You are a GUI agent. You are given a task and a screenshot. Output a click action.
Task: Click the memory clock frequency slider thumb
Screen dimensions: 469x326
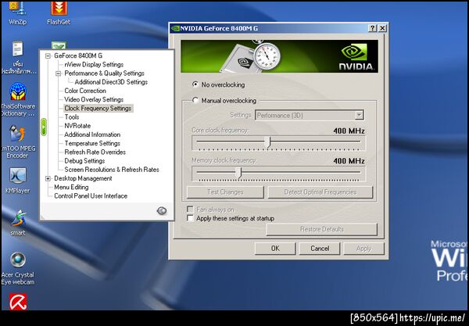click(238, 173)
